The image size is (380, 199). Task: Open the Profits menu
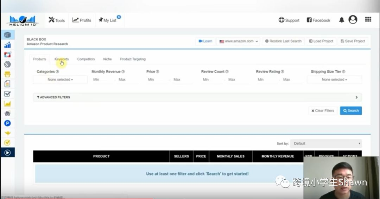pyautogui.click(x=82, y=20)
